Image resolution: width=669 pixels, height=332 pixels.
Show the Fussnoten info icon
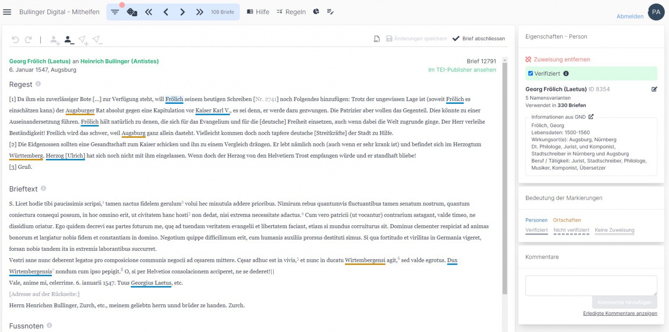[x=49, y=325]
